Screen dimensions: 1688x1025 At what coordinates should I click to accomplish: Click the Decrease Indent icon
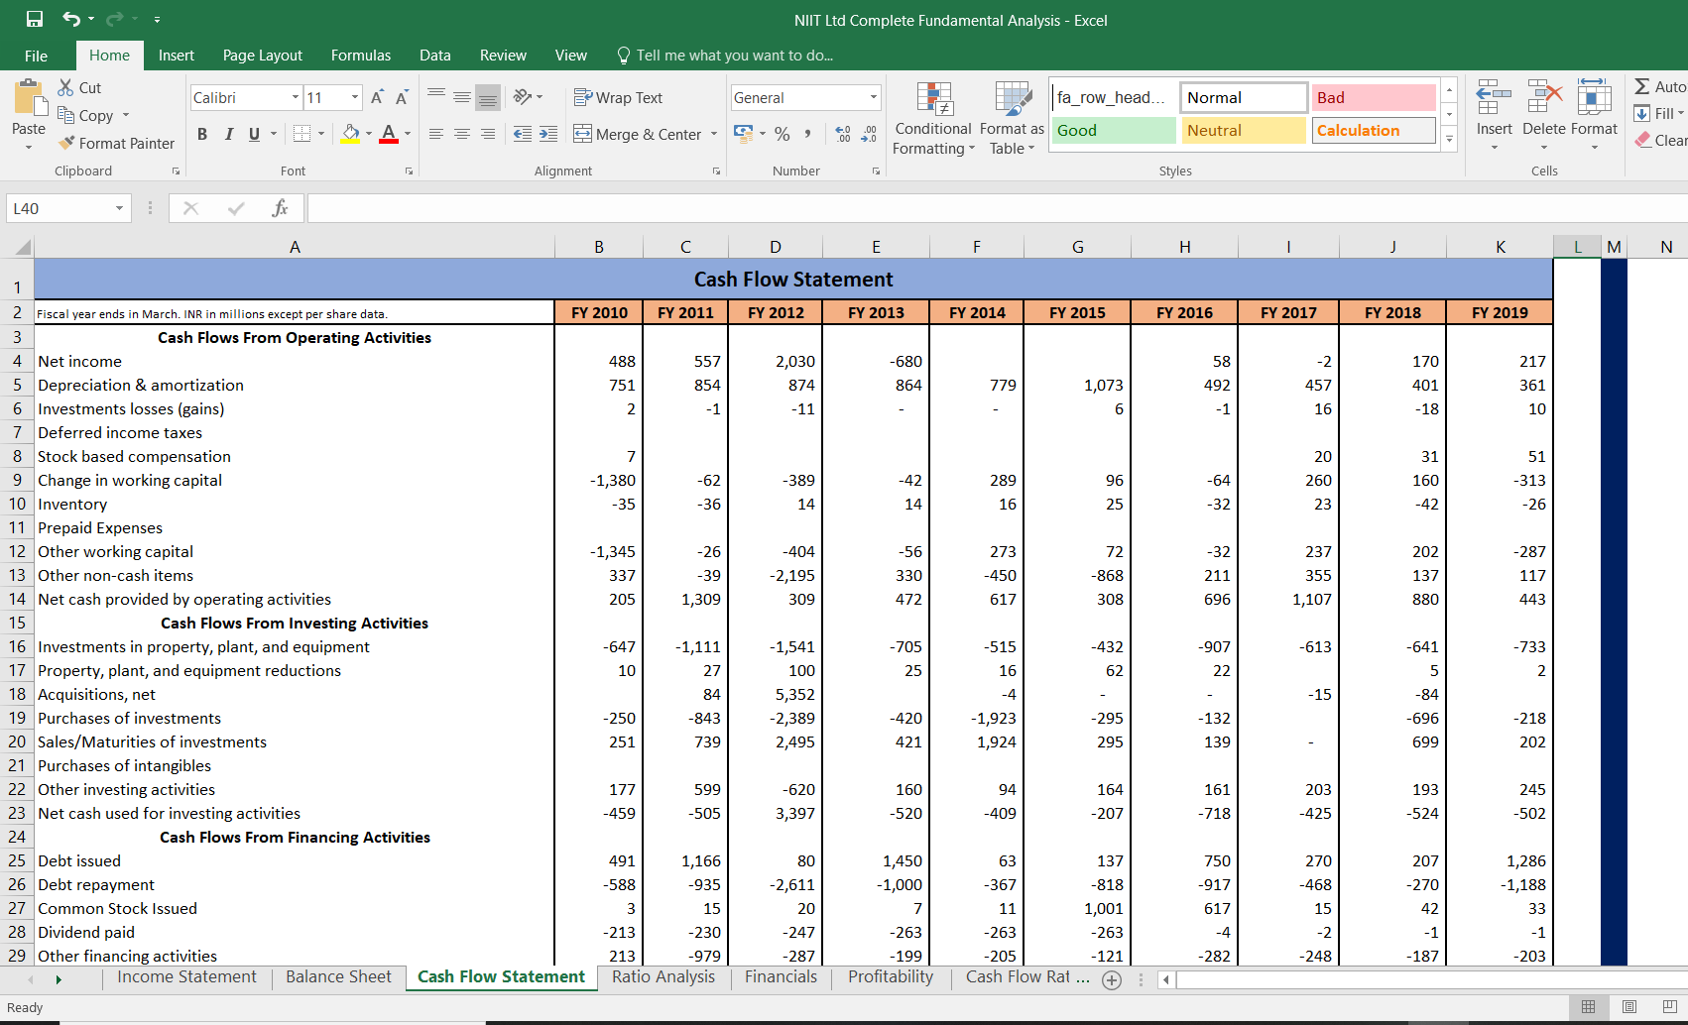(523, 133)
